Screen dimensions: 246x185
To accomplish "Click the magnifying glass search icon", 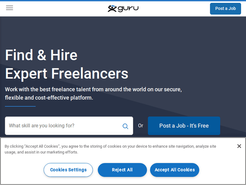I will (125, 126).
